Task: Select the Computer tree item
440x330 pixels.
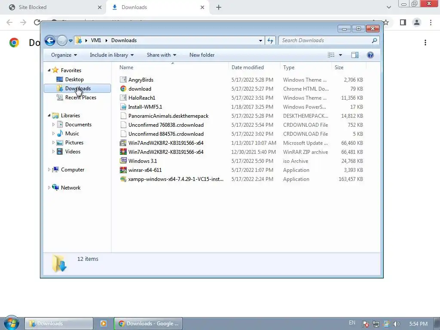Action: 72,169
